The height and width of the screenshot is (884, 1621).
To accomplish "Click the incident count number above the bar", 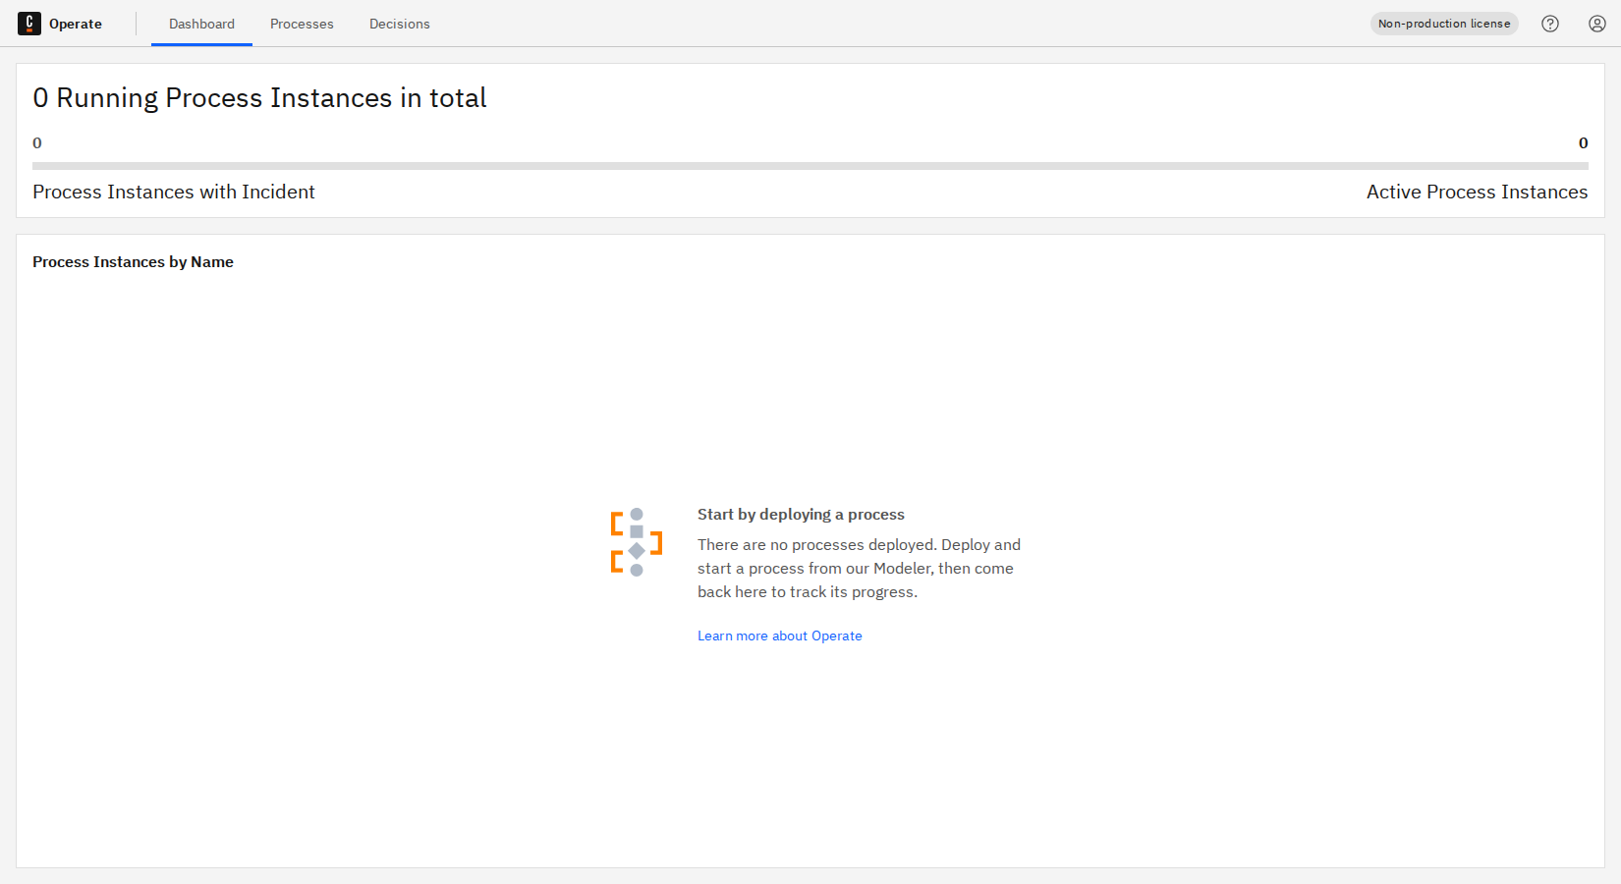I will pos(37,143).
